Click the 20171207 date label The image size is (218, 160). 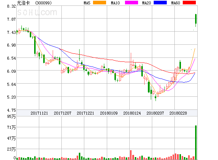tap(62, 113)
